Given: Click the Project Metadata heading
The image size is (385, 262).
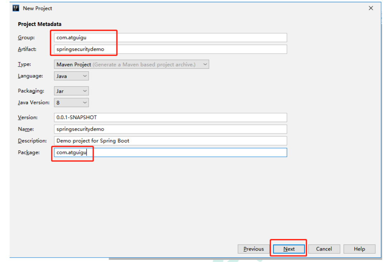Looking at the screenshot, I should coord(40,24).
